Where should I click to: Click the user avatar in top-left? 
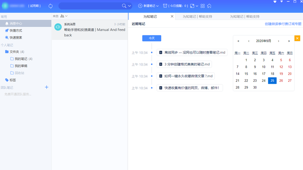(x=5, y=6)
